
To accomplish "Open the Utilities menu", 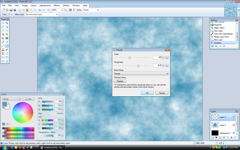I will coord(66,5).
